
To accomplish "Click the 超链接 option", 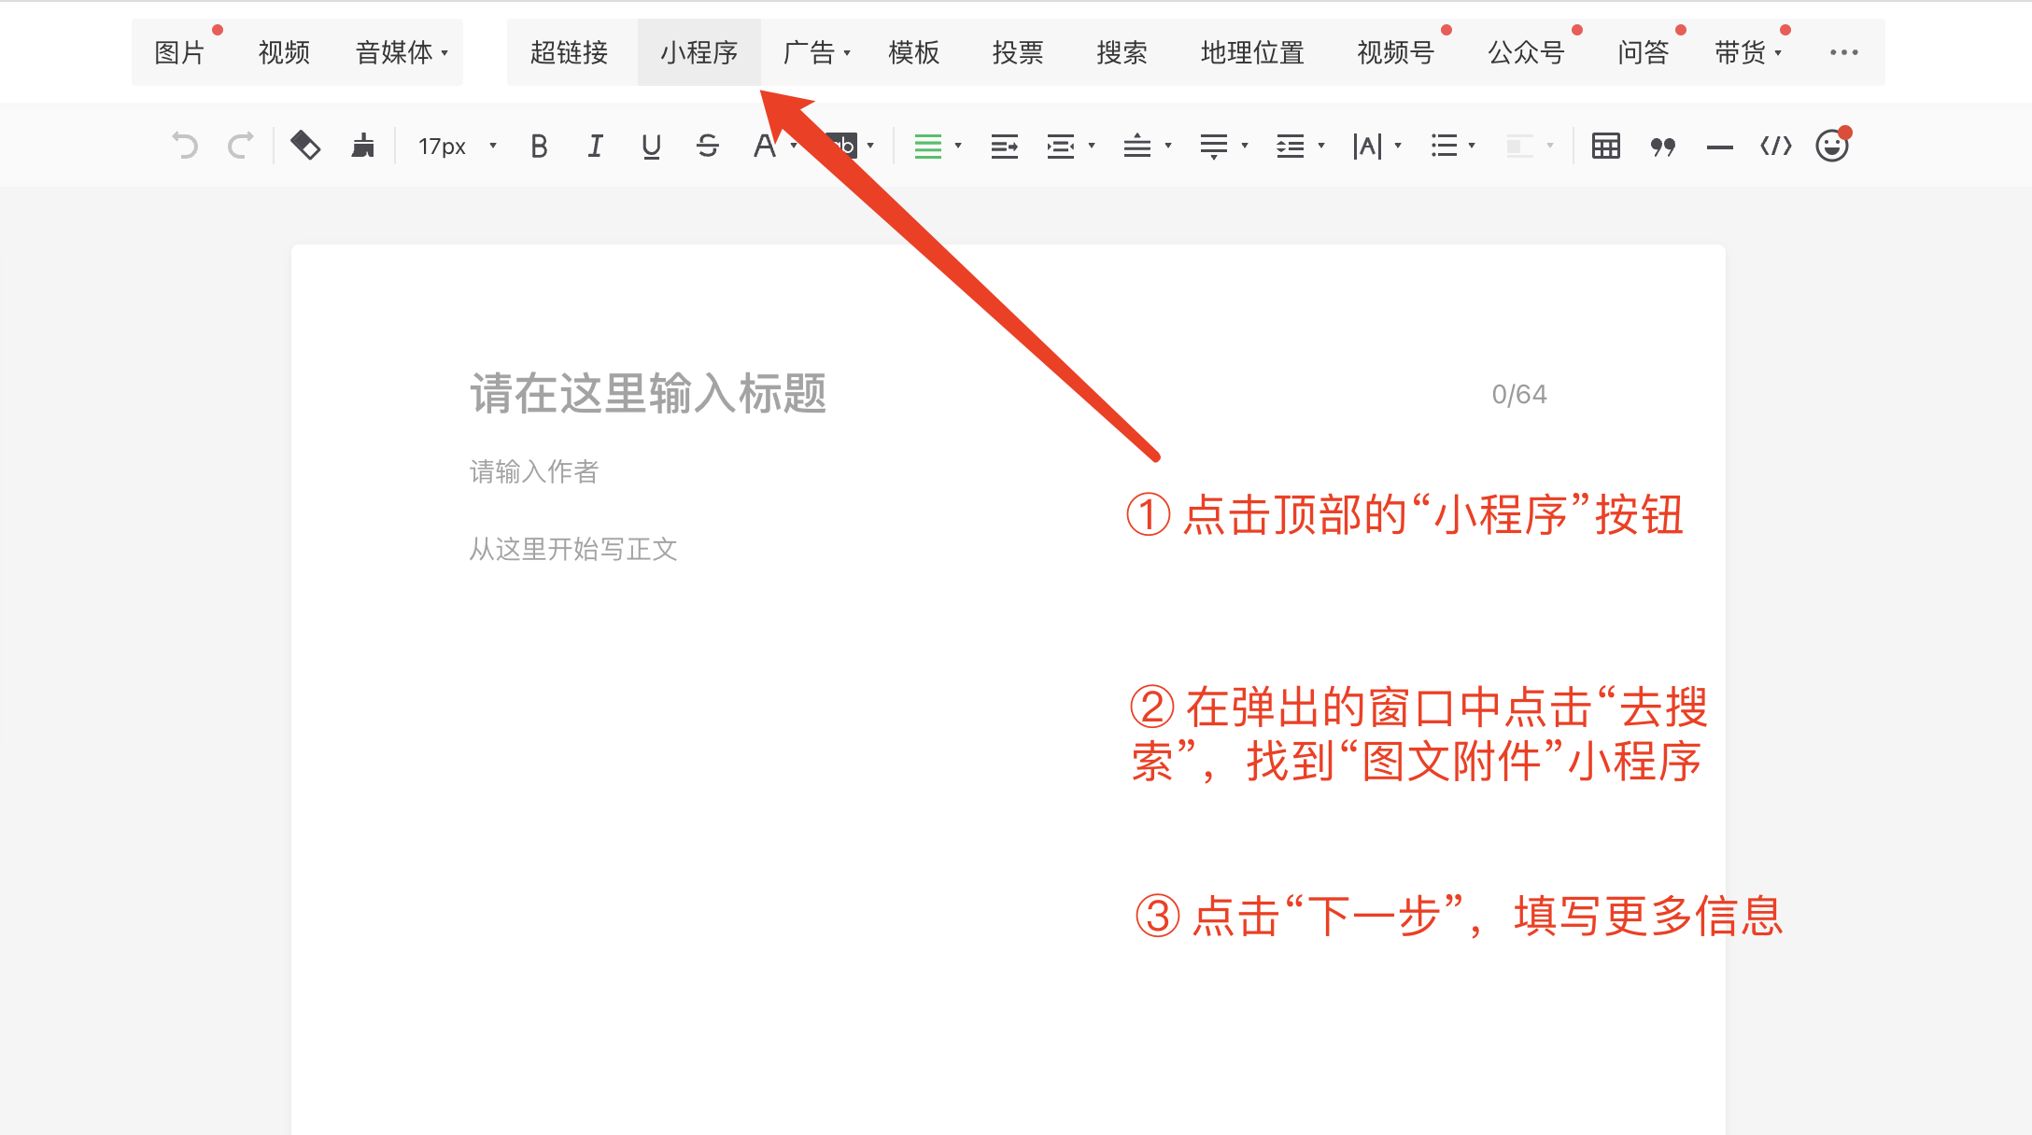I will click(x=569, y=52).
